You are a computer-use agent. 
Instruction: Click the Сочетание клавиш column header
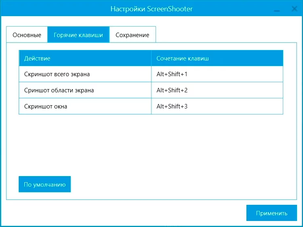[217, 58]
